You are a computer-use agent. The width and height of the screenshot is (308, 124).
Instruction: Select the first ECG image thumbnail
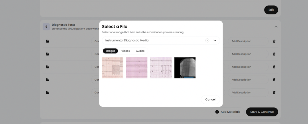pyautogui.click(x=113, y=68)
